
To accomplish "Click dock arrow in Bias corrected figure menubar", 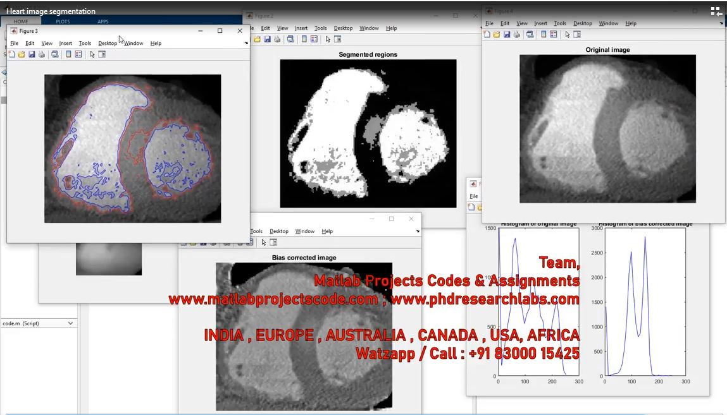I will coord(418,232).
